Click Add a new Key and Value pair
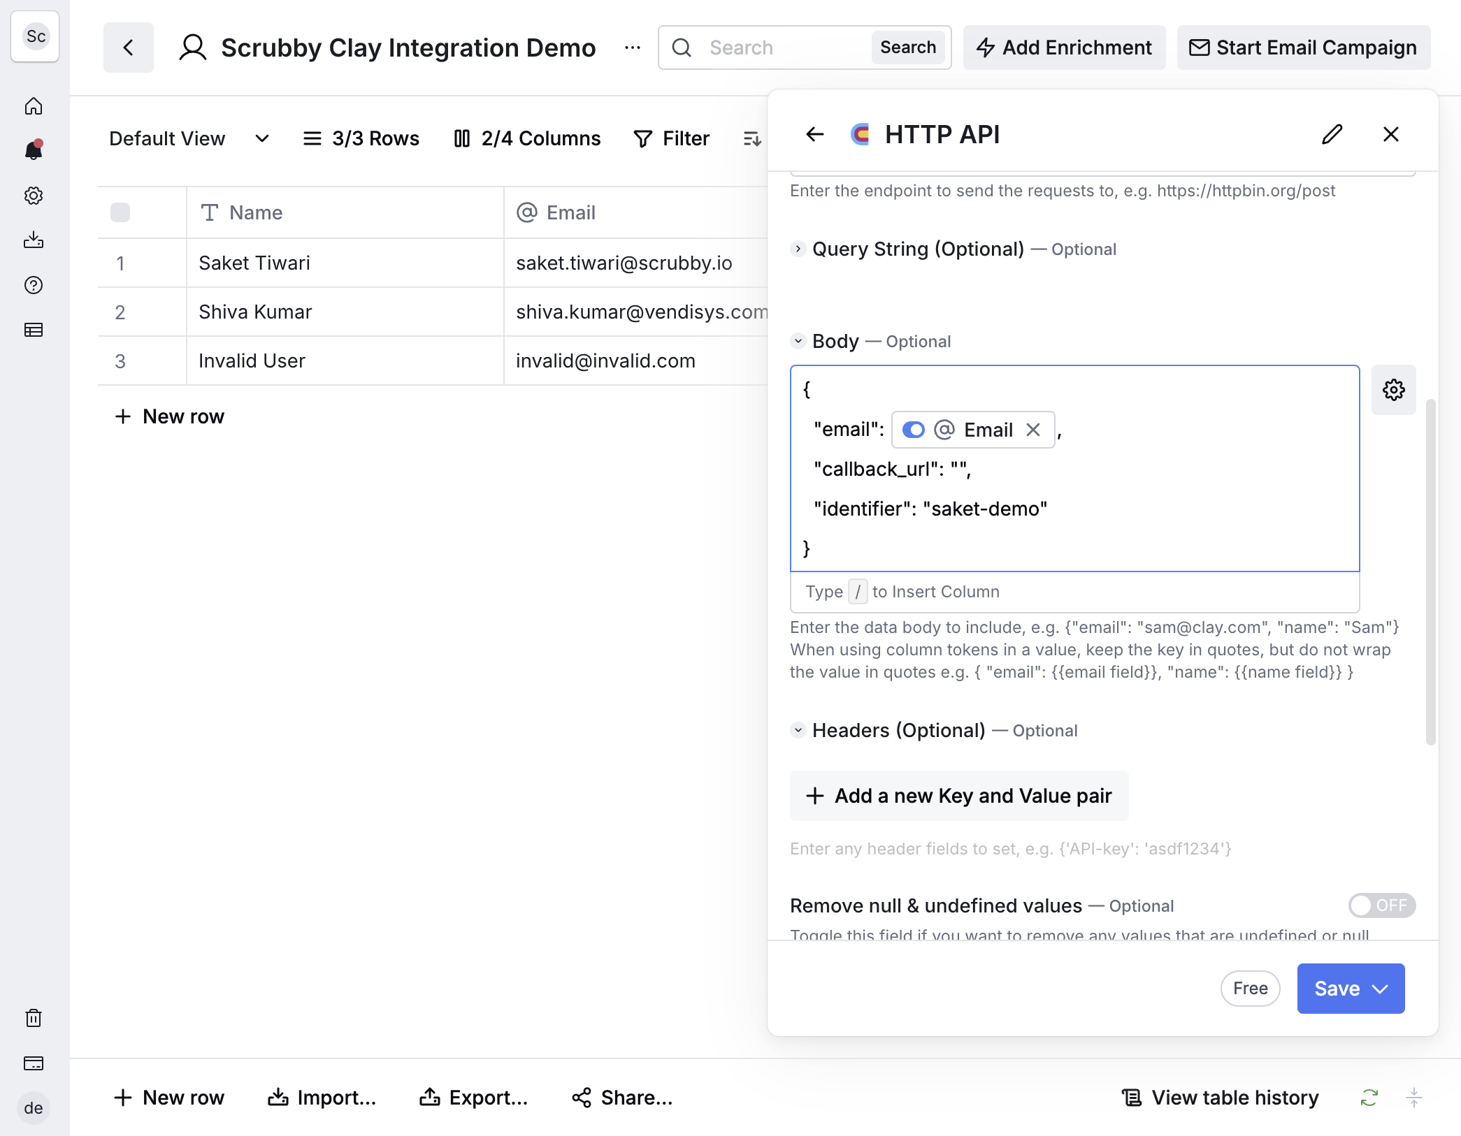Screen dimensions: 1461x1136 point(959,796)
